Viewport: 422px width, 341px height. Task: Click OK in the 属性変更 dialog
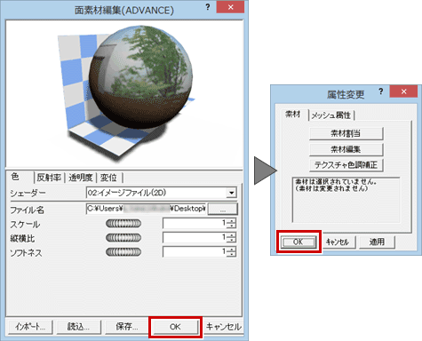pos(298,242)
